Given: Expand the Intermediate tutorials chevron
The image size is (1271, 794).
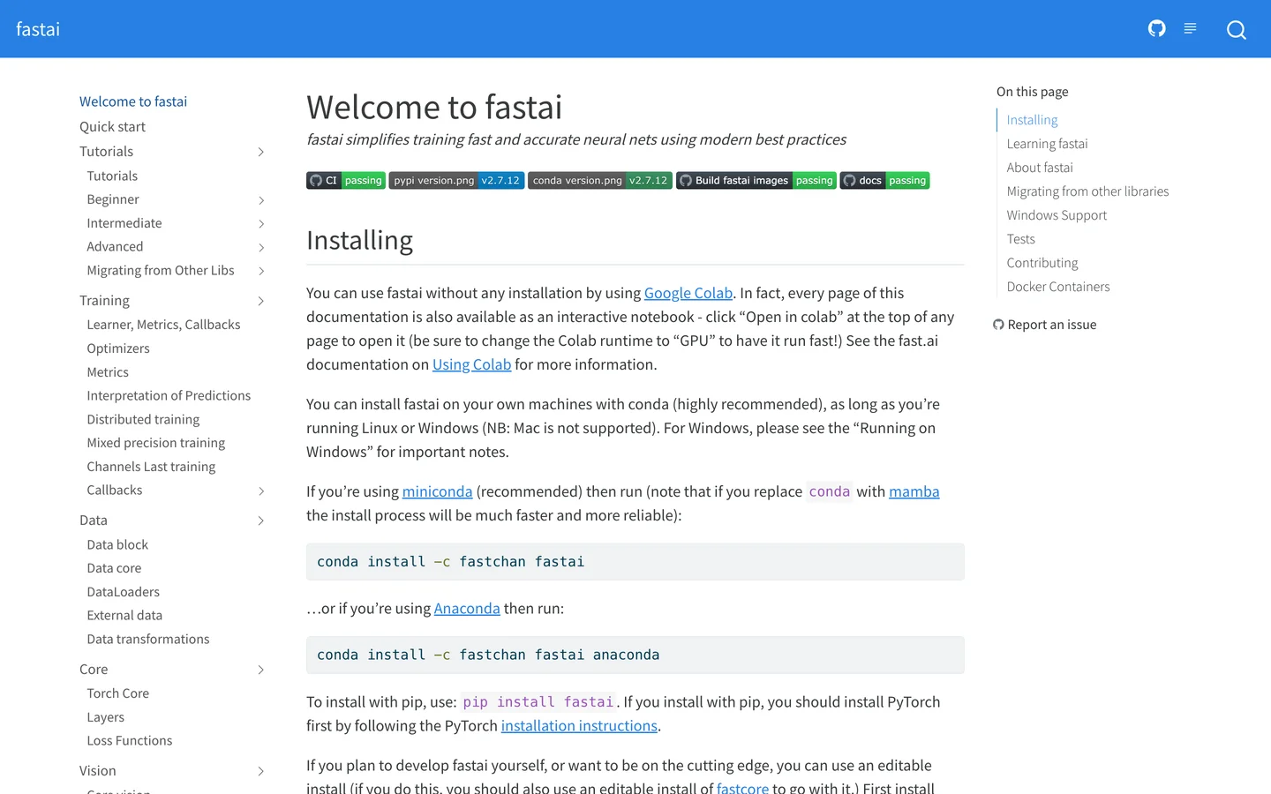Looking at the screenshot, I should click(261, 224).
